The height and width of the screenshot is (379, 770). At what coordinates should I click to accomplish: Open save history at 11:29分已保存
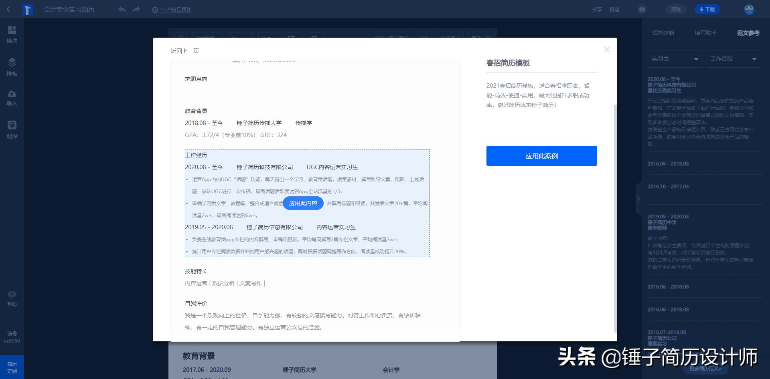point(172,10)
